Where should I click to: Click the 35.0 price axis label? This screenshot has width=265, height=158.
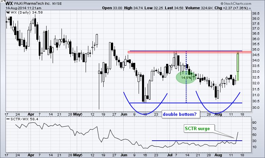tap(256, 50)
